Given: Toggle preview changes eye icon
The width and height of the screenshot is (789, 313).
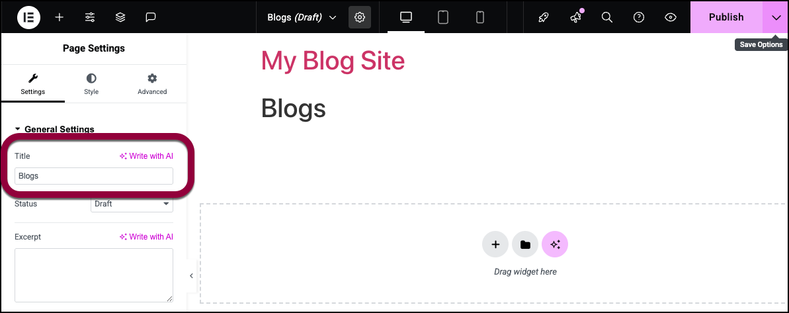Looking at the screenshot, I should click(671, 17).
